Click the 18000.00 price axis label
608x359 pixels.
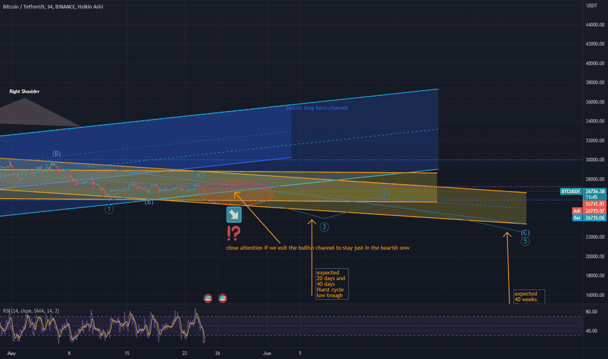[x=595, y=275]
